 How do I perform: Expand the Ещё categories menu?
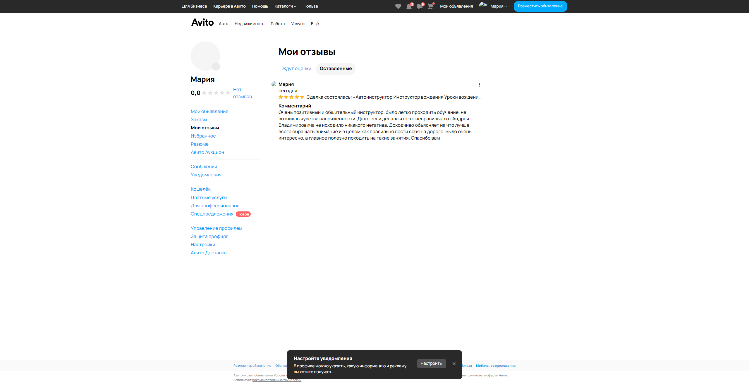pos(315,24)
